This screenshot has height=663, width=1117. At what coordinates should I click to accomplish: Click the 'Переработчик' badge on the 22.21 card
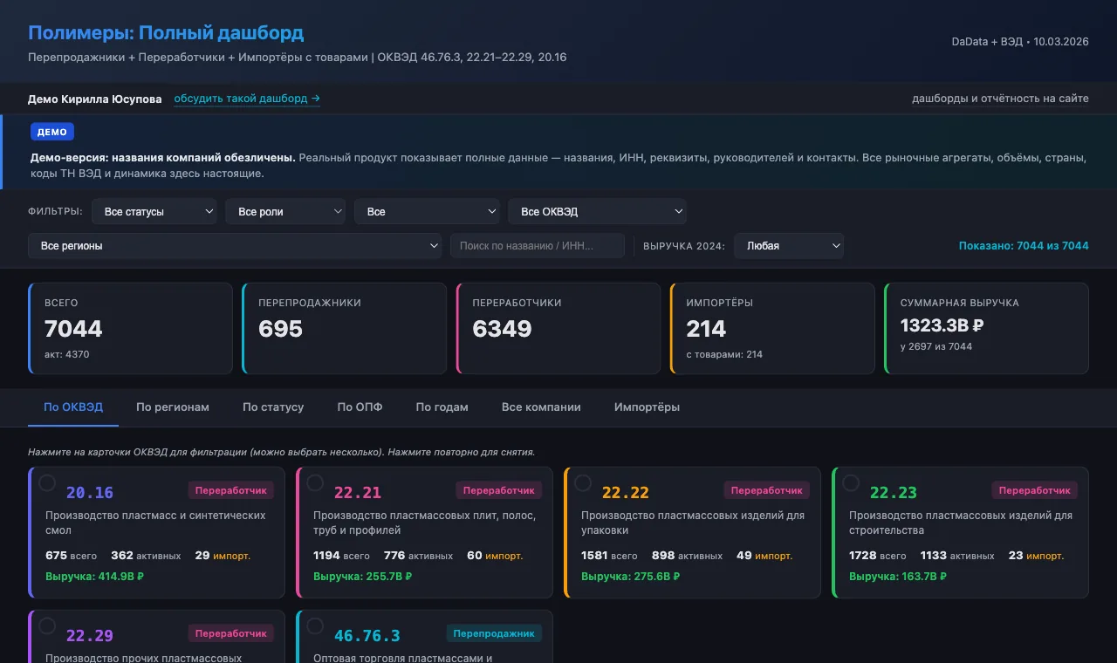coord(499,490)
